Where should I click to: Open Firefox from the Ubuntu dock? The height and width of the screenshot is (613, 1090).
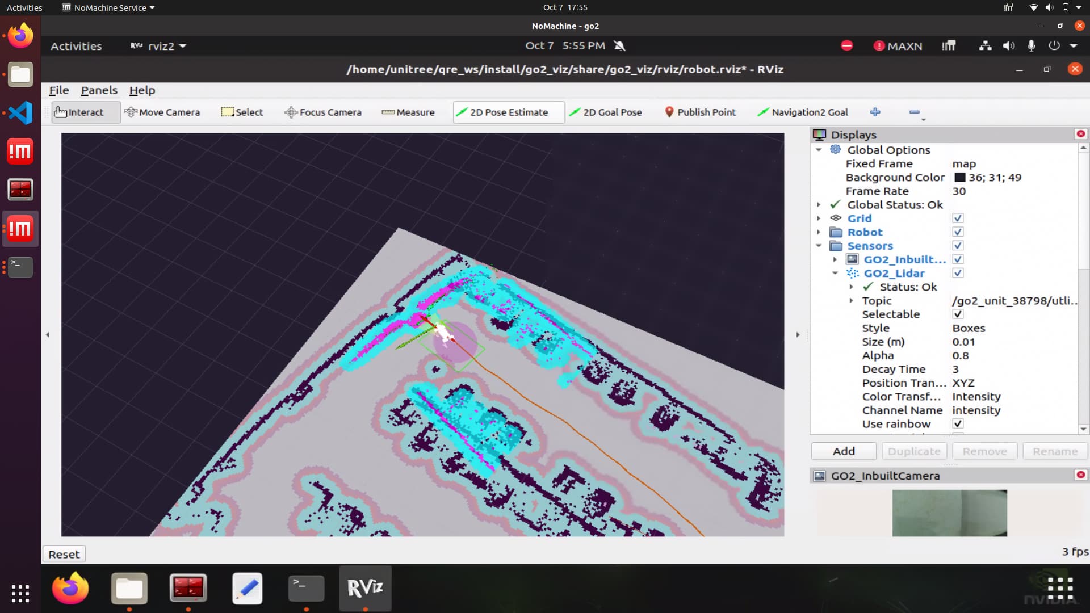click(x=20, y=36)
